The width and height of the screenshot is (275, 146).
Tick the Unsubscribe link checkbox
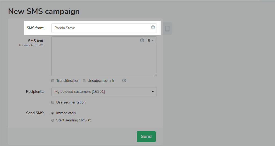84,81
